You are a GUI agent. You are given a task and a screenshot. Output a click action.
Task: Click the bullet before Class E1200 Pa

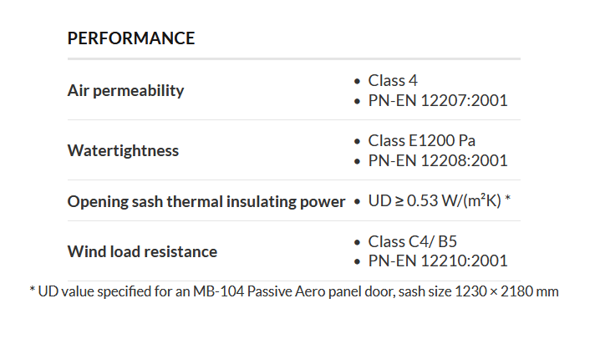[357, 141]
